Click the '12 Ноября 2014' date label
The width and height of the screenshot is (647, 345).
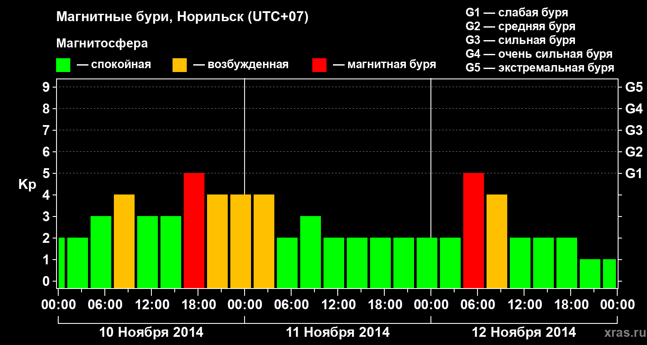tap(524, 332)
